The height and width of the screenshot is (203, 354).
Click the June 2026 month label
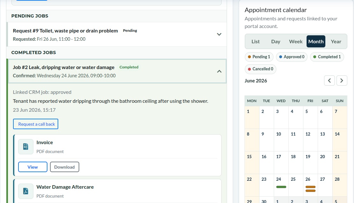(x=256, y=81)
